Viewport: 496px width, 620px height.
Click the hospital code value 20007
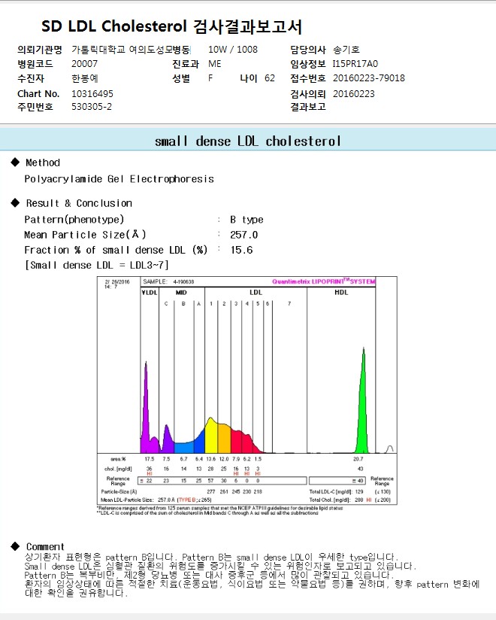pyautogui.click(x=84, y=64)
